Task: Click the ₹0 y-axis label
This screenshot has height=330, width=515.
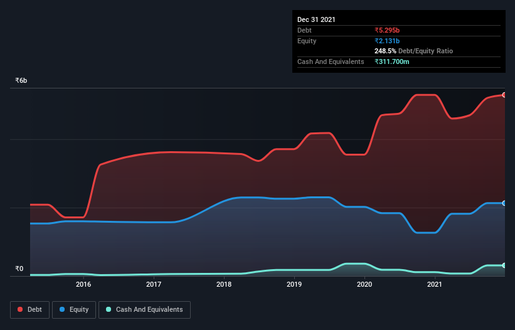Action: pyautogui.click(x=19, y=269)
